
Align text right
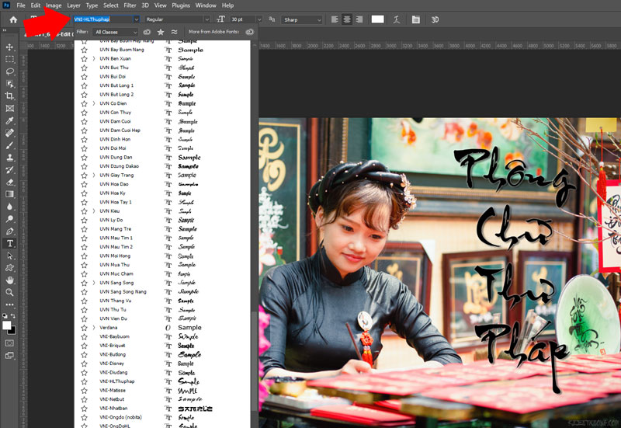click(359, 19)
